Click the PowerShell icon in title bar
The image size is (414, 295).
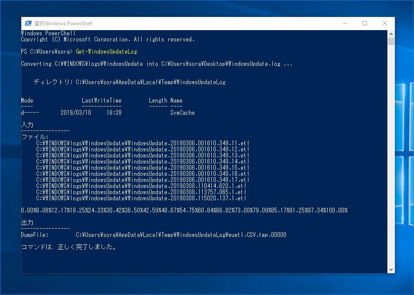coord(28,23)
